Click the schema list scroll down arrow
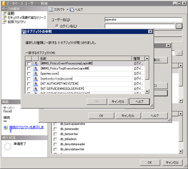The width and height of the screenshot is (188, 169). pos(181,101)
